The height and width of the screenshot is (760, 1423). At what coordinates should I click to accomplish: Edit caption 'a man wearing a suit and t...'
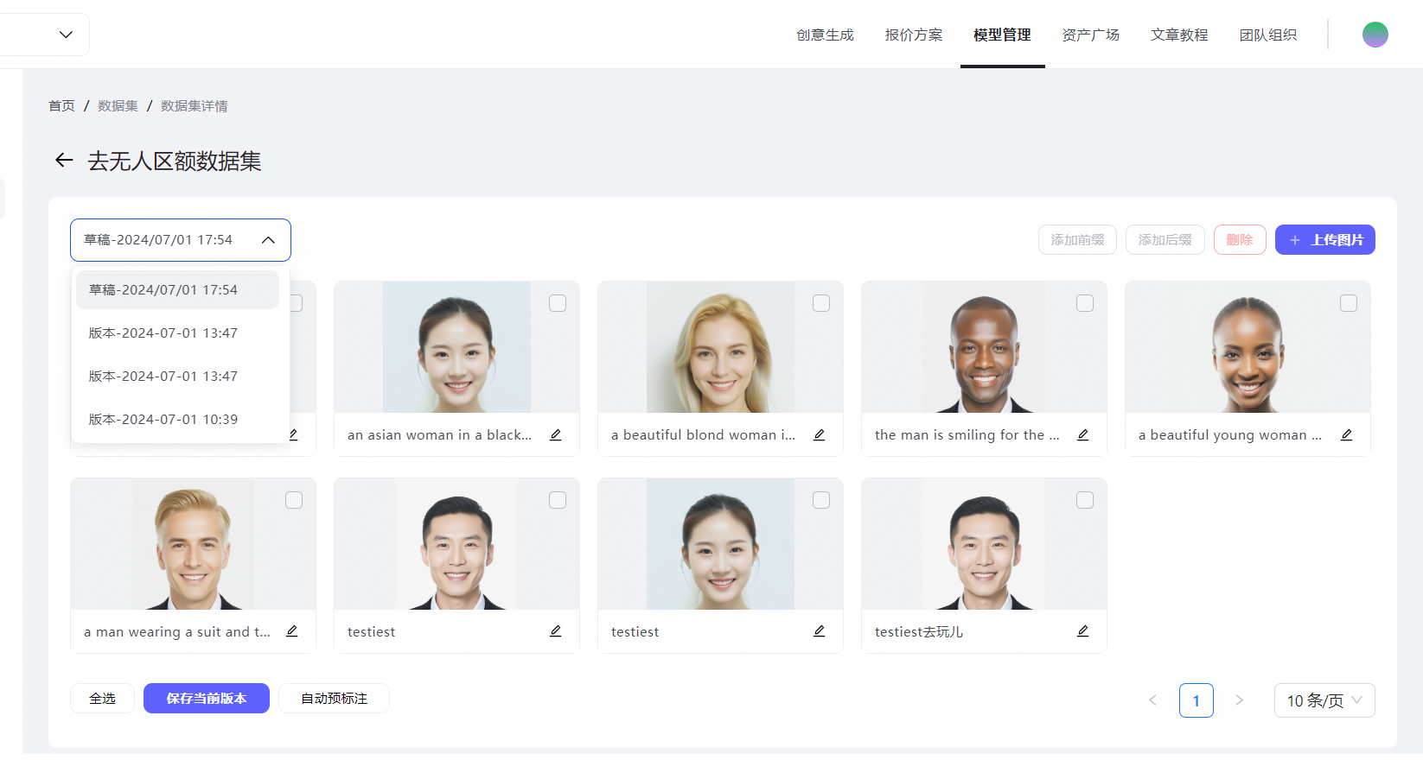coord(292,631)
